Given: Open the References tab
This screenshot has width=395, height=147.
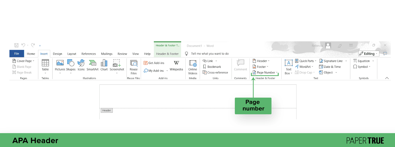Looking at the screenshot, I should point(89,54).
